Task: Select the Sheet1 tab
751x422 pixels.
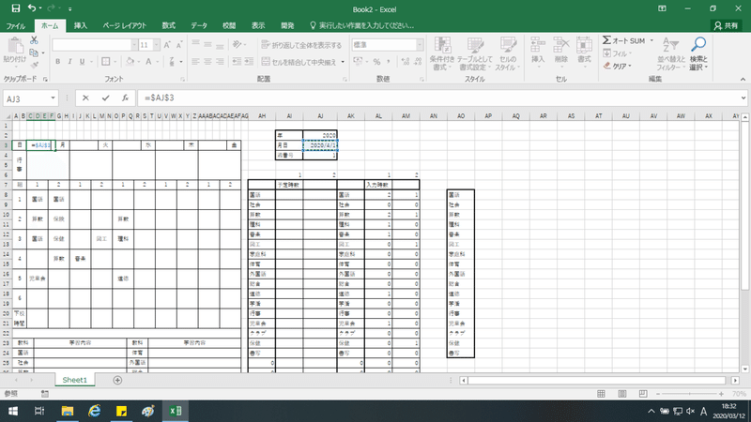Action: click(75, 380)
